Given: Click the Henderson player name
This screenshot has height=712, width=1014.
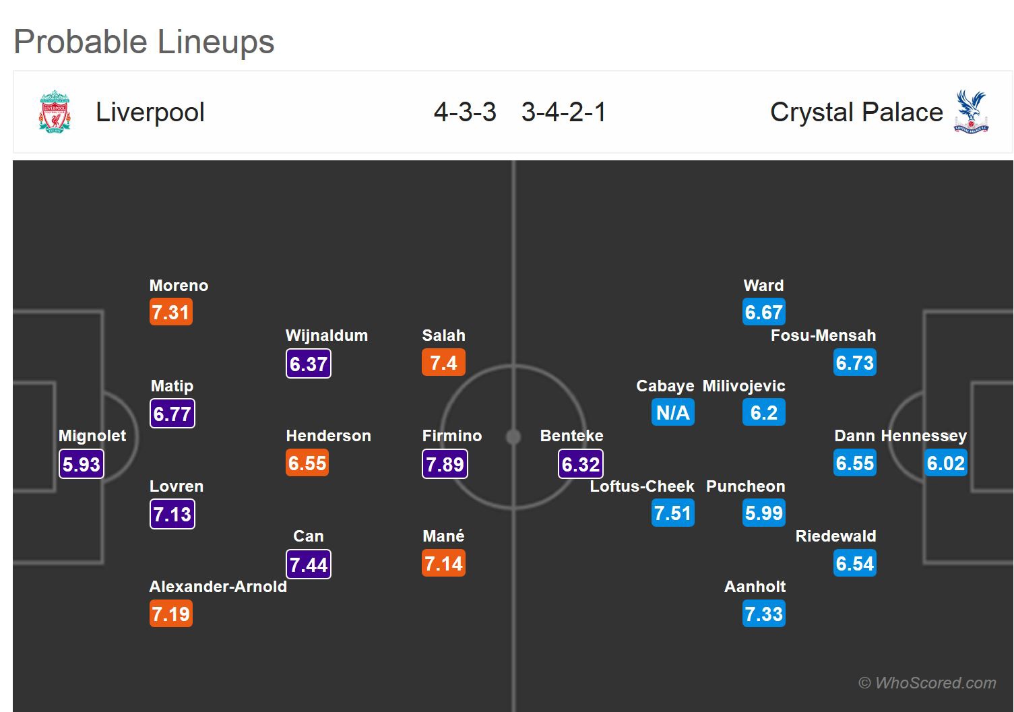Looking at the screenshot, I should tap(328, 436).
